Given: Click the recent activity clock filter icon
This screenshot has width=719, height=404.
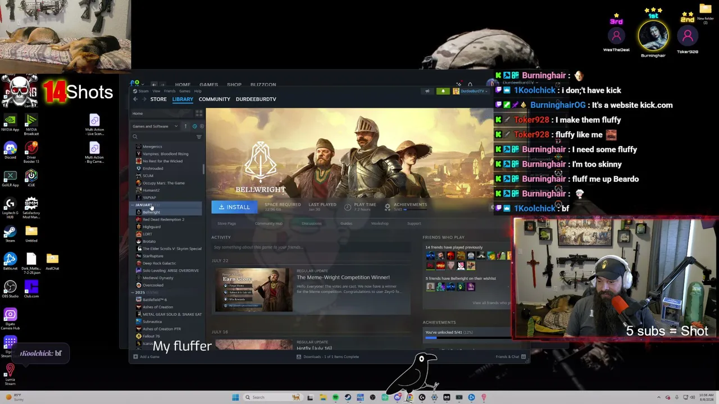Looking at the screenshot, I should pyautogui.click(x=194, y=126).
